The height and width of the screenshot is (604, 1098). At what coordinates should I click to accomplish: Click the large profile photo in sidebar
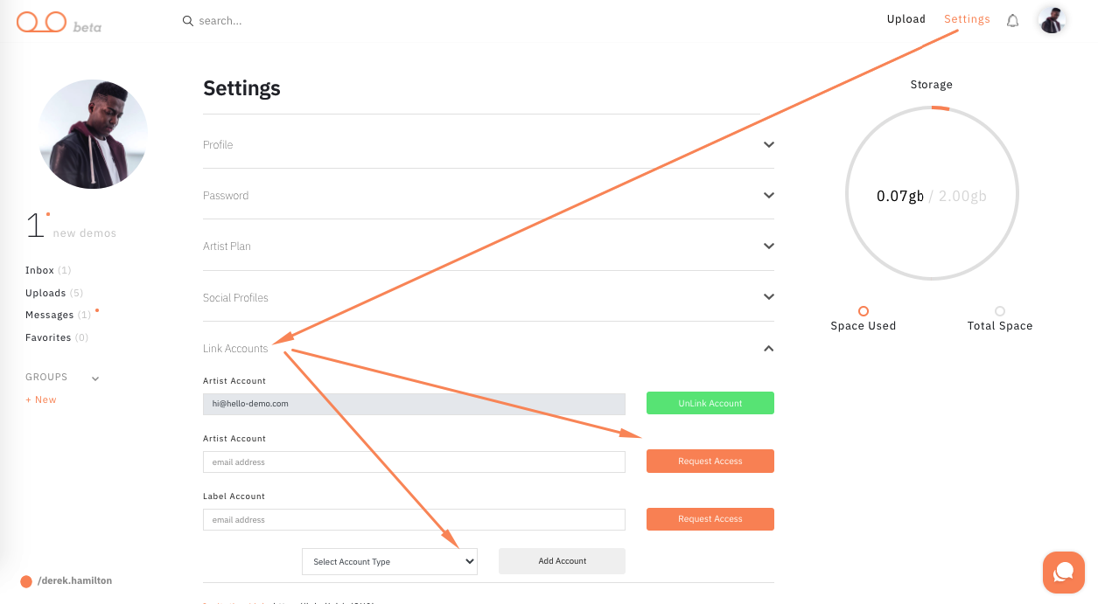pos(94,134)
